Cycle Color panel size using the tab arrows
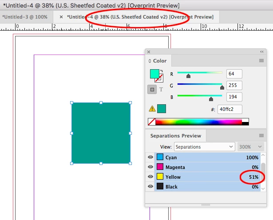Screen dimensions: 273x220 click(x=150, y=61)
